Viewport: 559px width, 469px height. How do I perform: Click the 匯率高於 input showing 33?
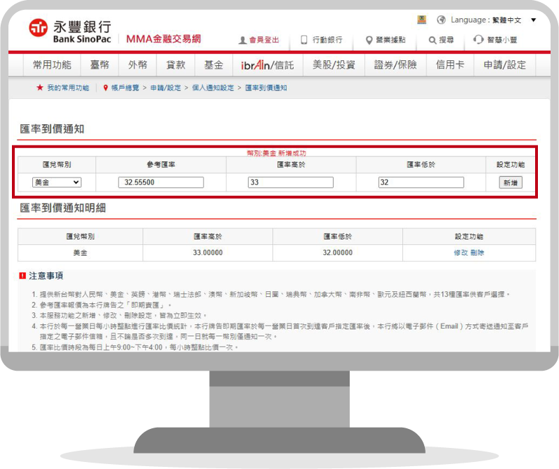291,183
